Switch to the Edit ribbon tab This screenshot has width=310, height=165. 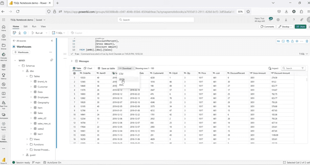(x=26, y=27)
